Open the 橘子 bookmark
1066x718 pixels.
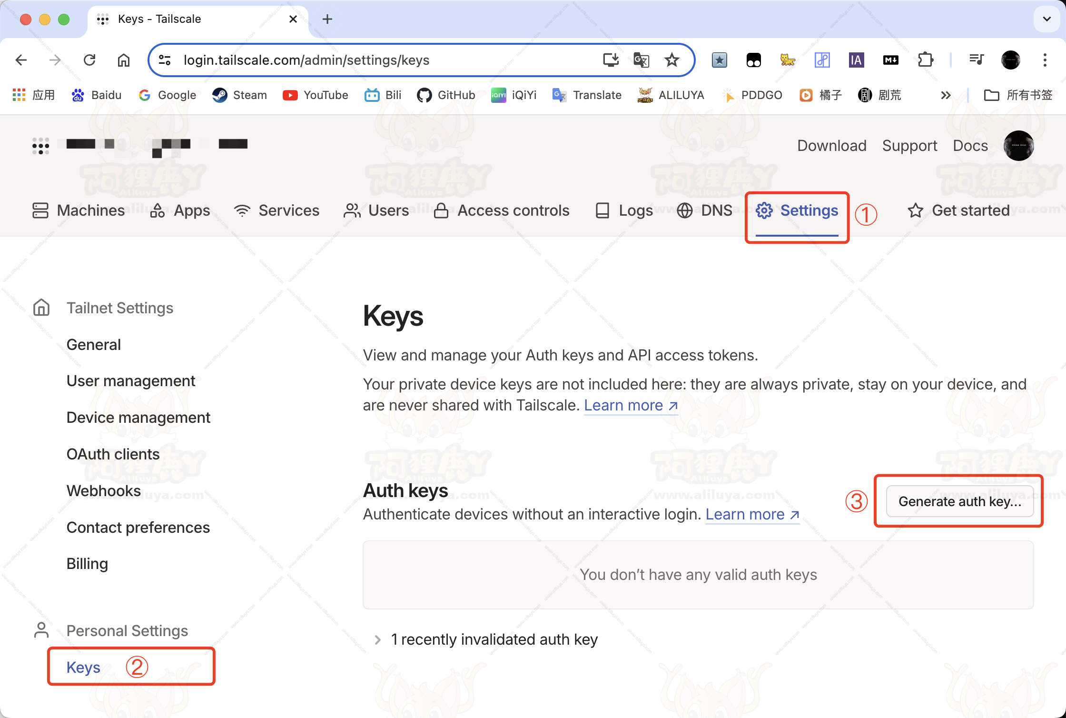point(821,95)
